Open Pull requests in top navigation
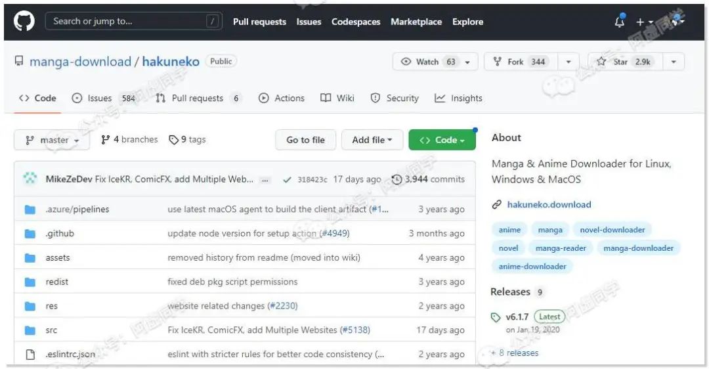 [x=259, y=22]
